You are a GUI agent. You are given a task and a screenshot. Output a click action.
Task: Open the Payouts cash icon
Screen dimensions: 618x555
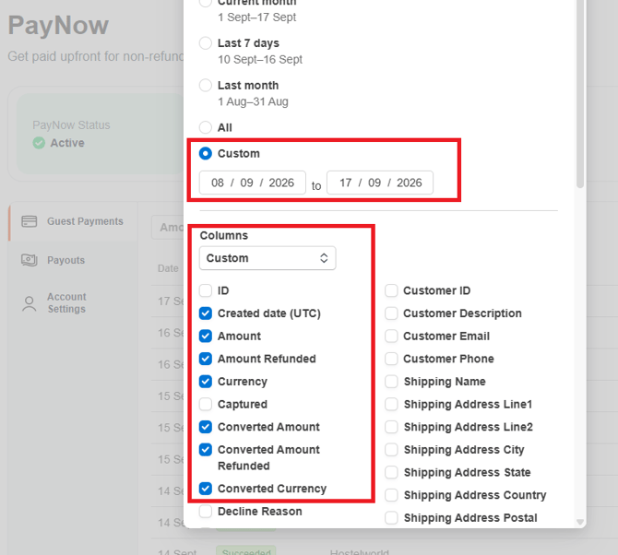[x=30, y=260]
